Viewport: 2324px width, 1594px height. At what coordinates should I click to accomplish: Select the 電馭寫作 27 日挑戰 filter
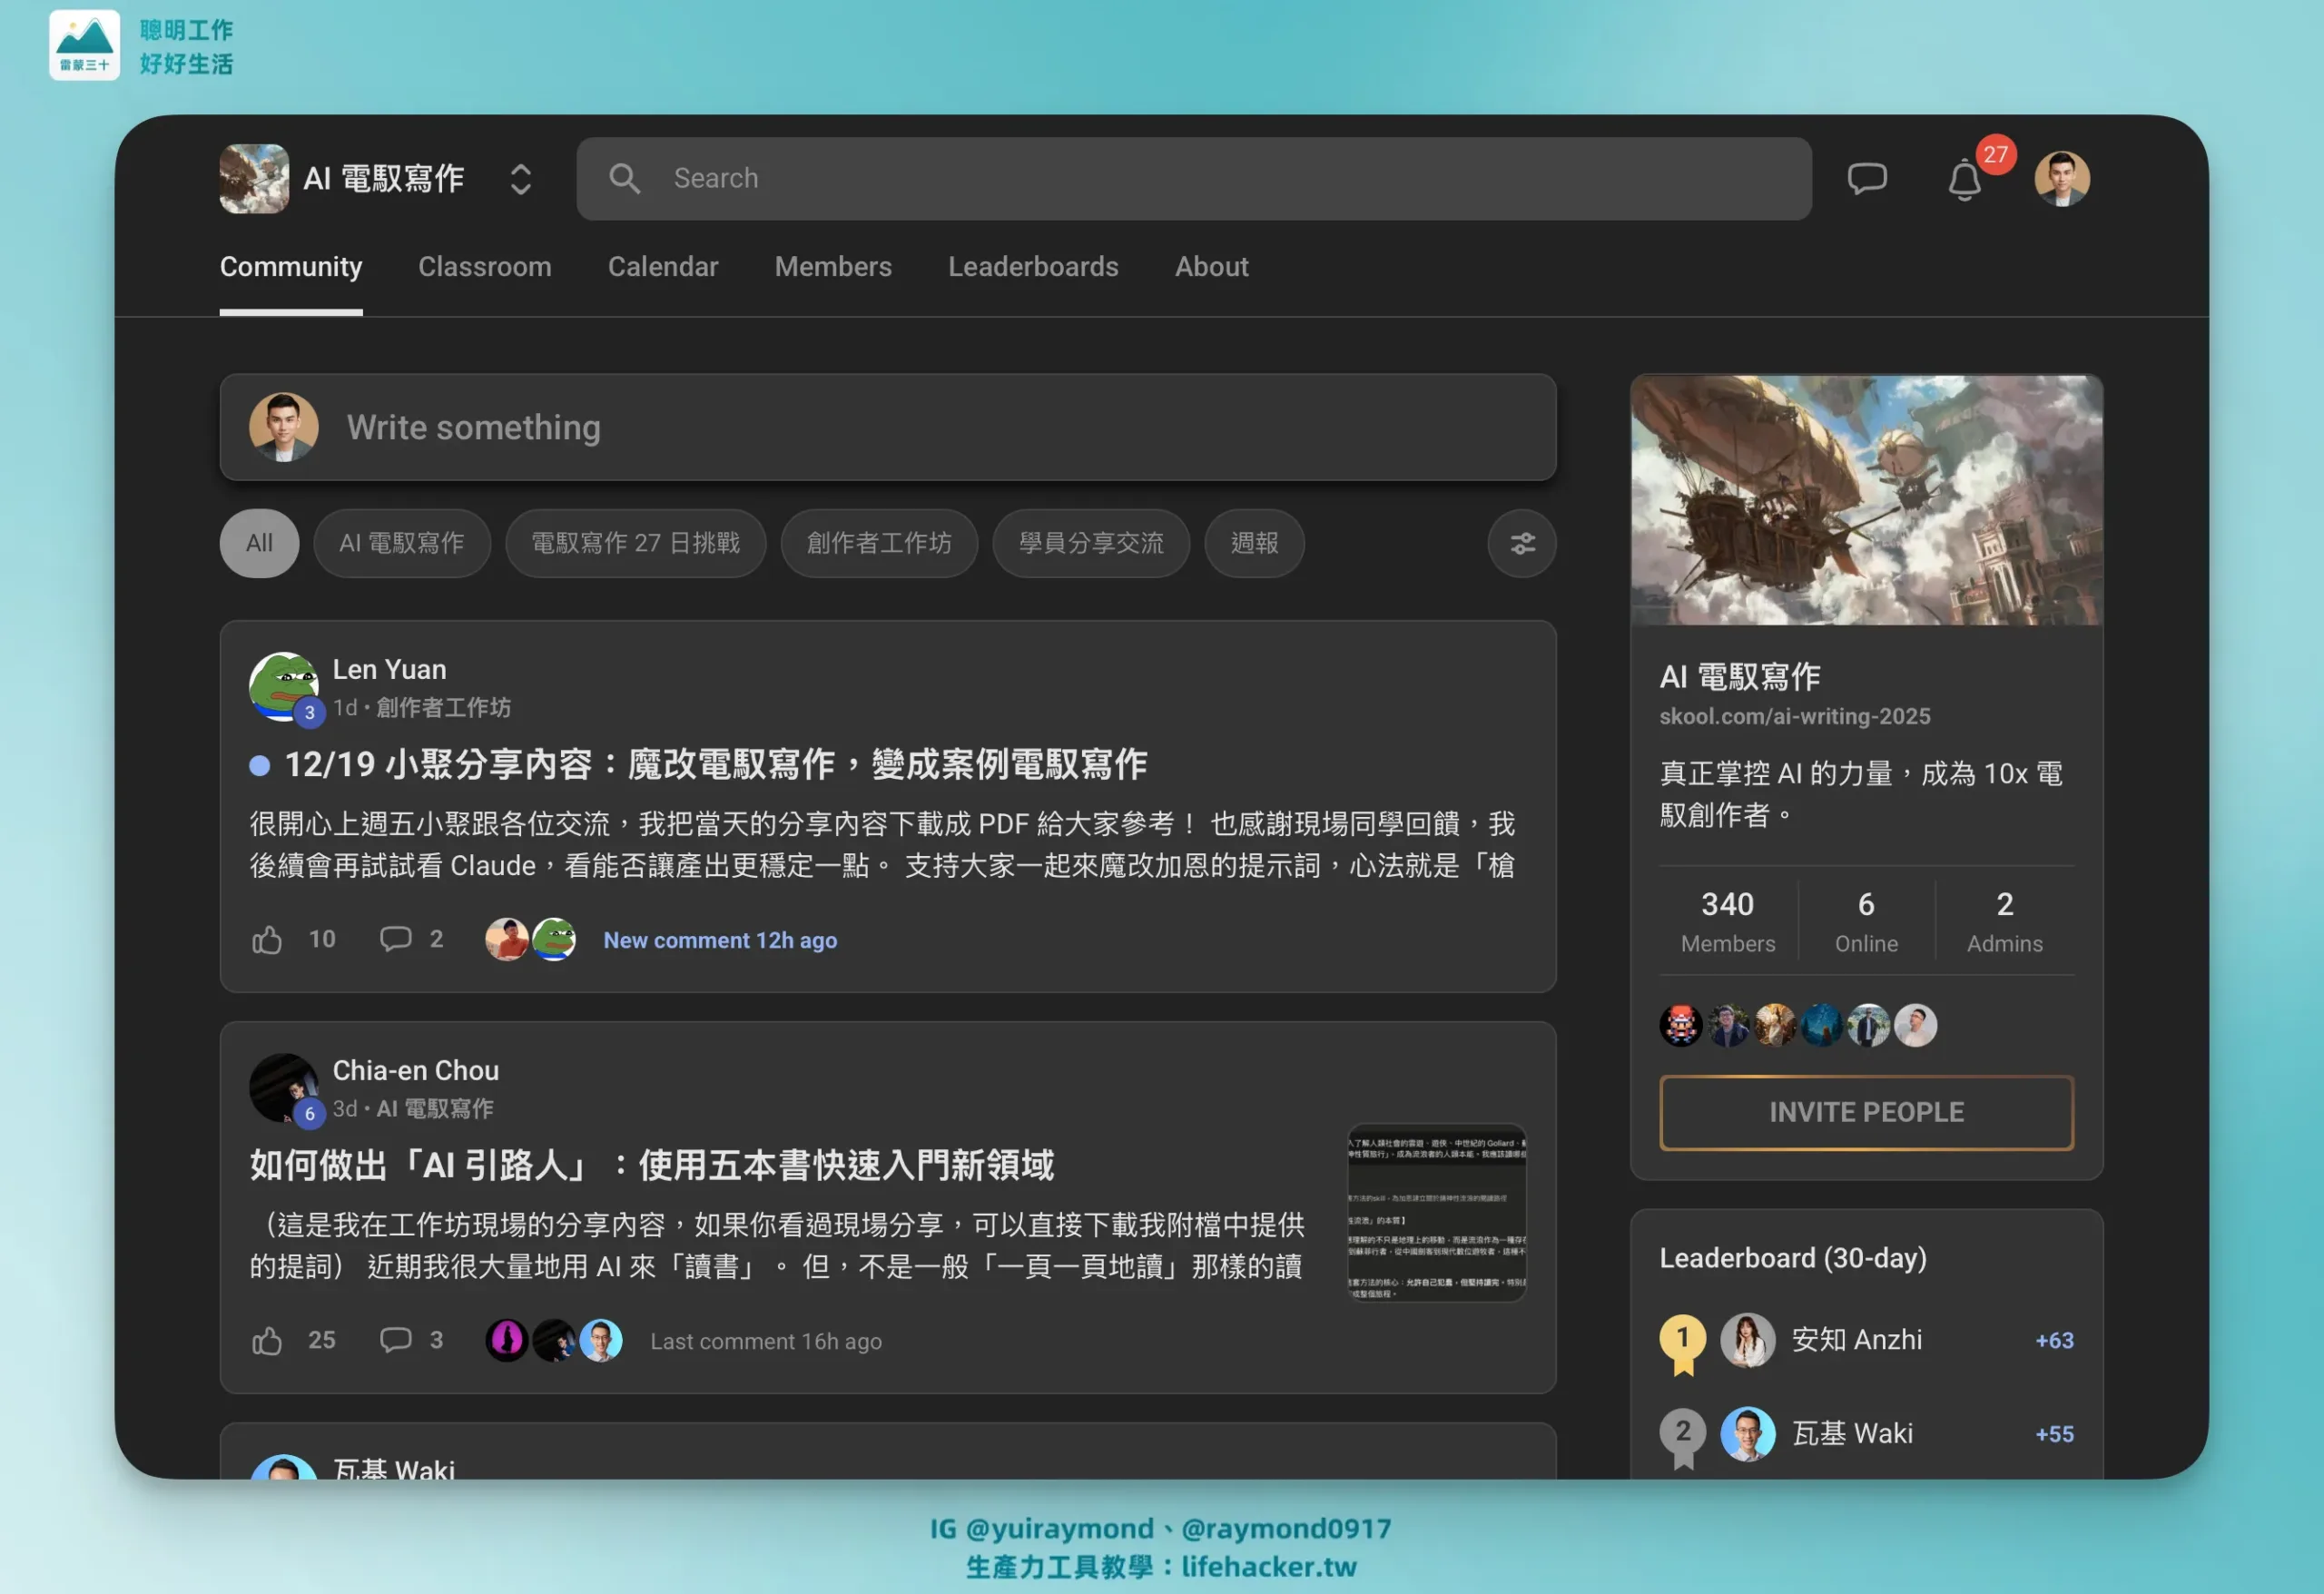point(636,543)
